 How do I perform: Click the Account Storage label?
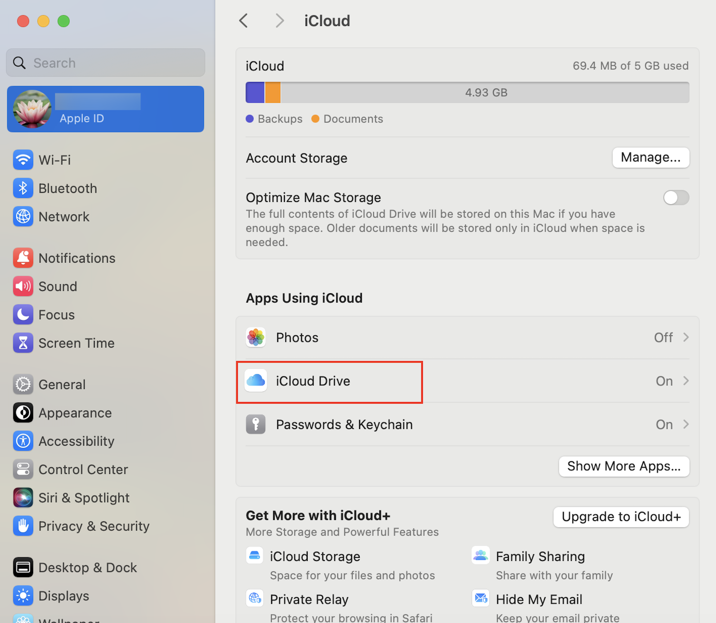click(x=296, y=158)
